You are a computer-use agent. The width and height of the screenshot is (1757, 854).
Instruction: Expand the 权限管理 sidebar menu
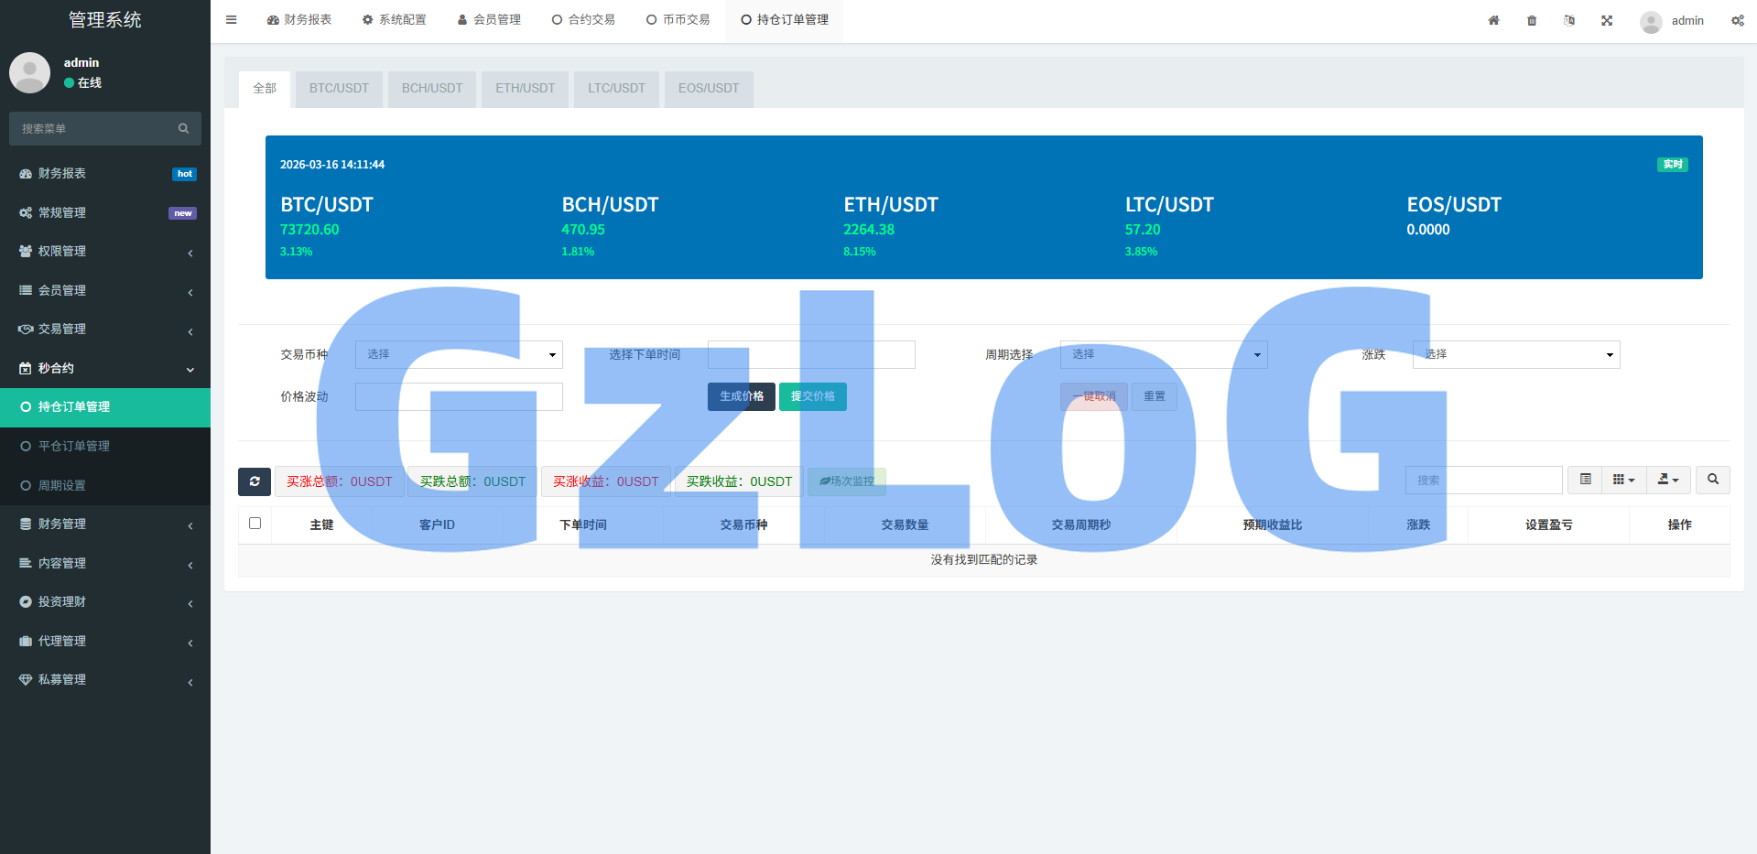pos(105,252)
